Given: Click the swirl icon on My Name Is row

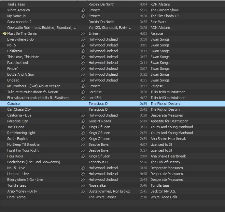Looking at the screenshot, I should pos(83,16).
